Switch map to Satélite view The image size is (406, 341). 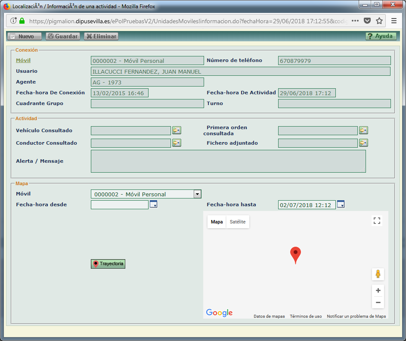[238, 222]
